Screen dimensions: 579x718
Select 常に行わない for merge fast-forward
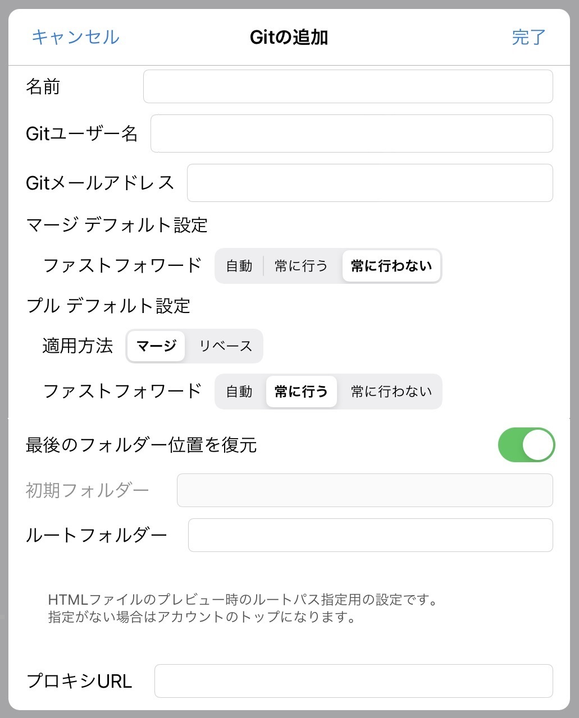tap(390, 266)
